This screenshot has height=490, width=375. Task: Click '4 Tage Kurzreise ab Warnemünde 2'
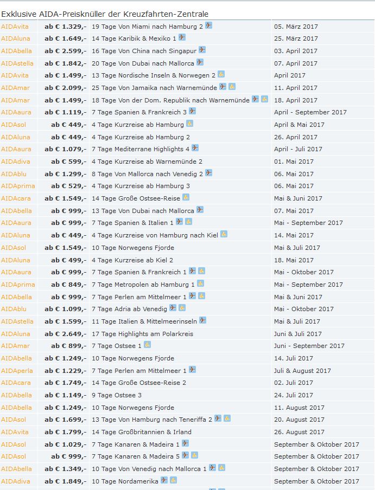pos(147,161)
